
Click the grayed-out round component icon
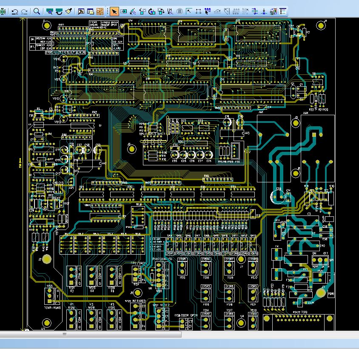[x=180, y=11]
